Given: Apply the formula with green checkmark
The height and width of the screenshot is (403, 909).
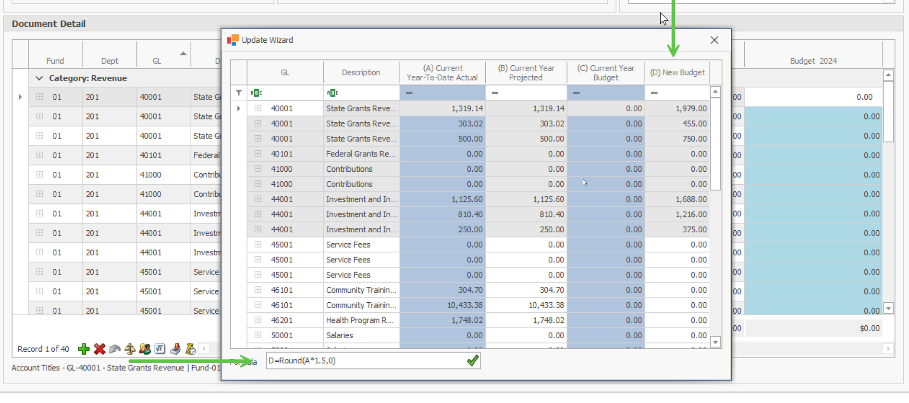Looking at the screenshot, I should point(473,361).
